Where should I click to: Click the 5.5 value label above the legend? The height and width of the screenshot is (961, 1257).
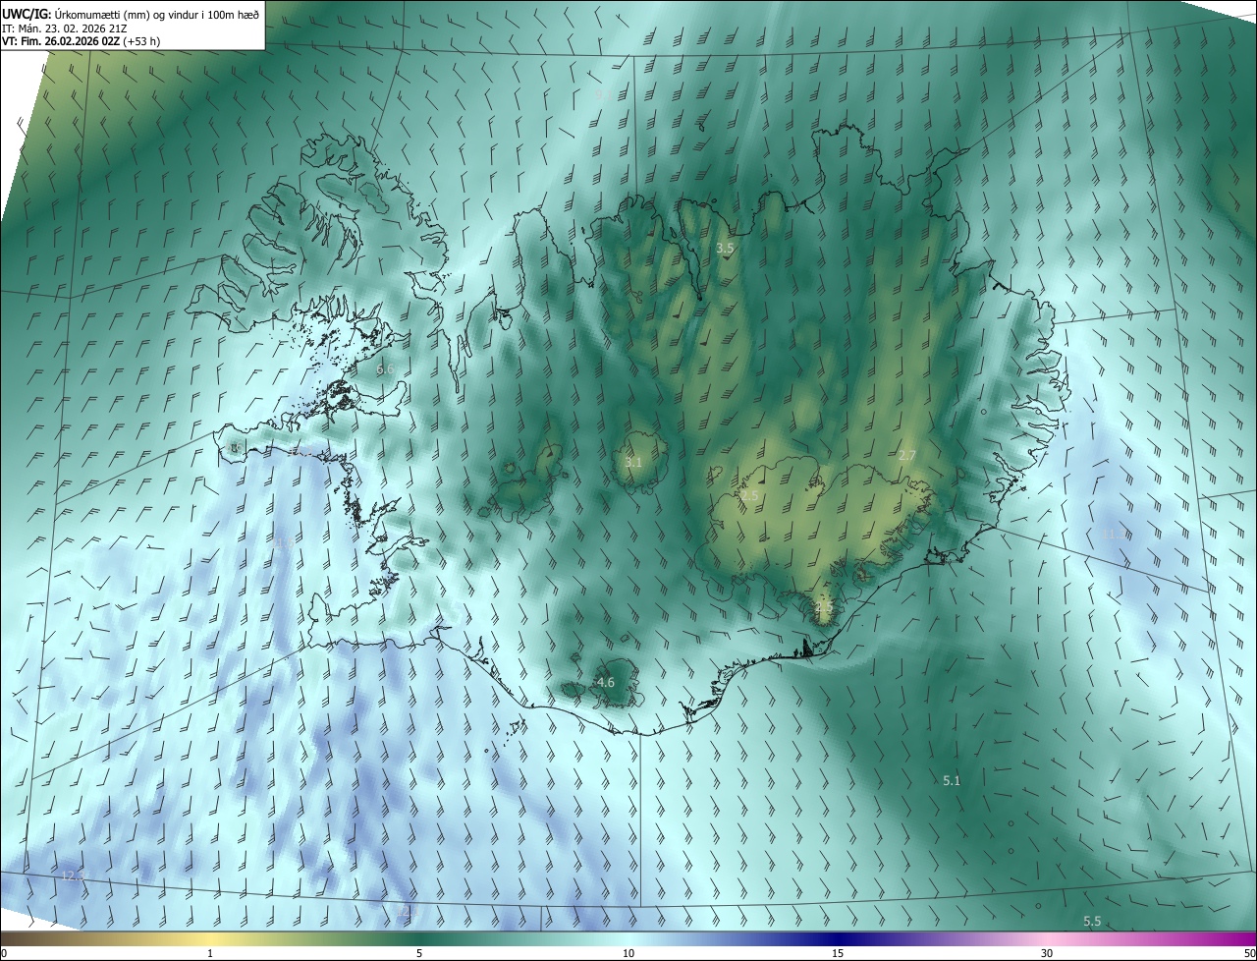click(x=1092, y=921)
